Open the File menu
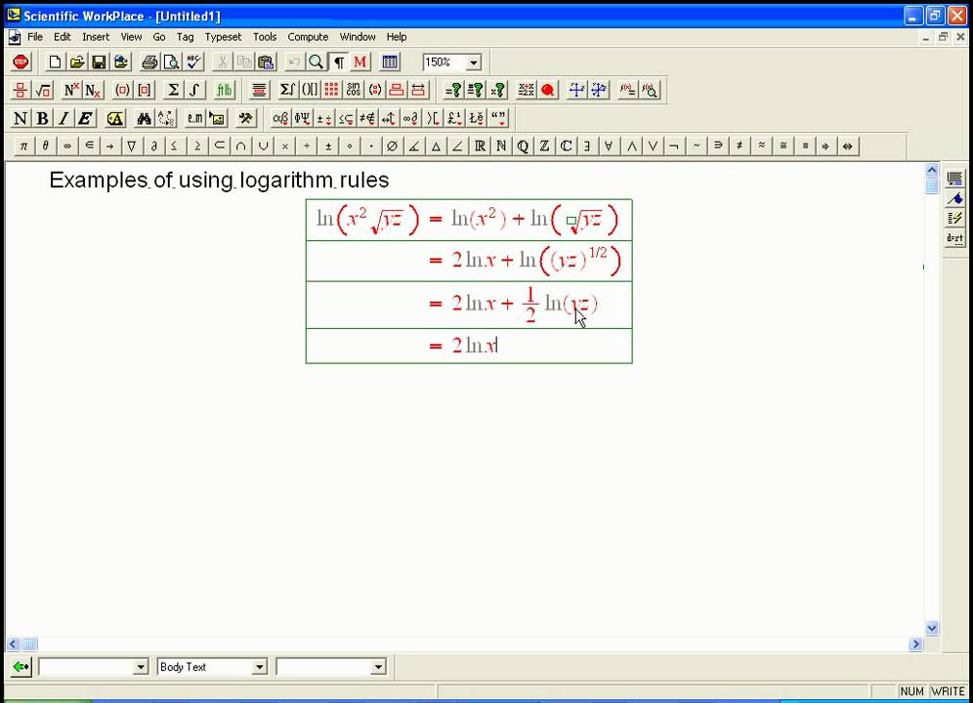 pyautogui.click(x=35, y=36)
